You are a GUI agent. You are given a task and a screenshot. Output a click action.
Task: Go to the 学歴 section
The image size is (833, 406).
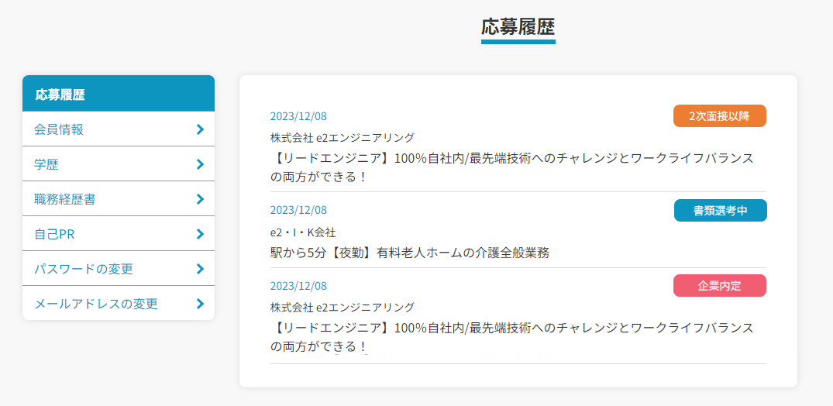tap(119, 163)
